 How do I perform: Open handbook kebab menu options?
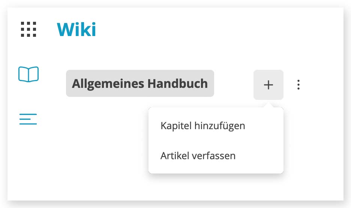tap(298, 85)
